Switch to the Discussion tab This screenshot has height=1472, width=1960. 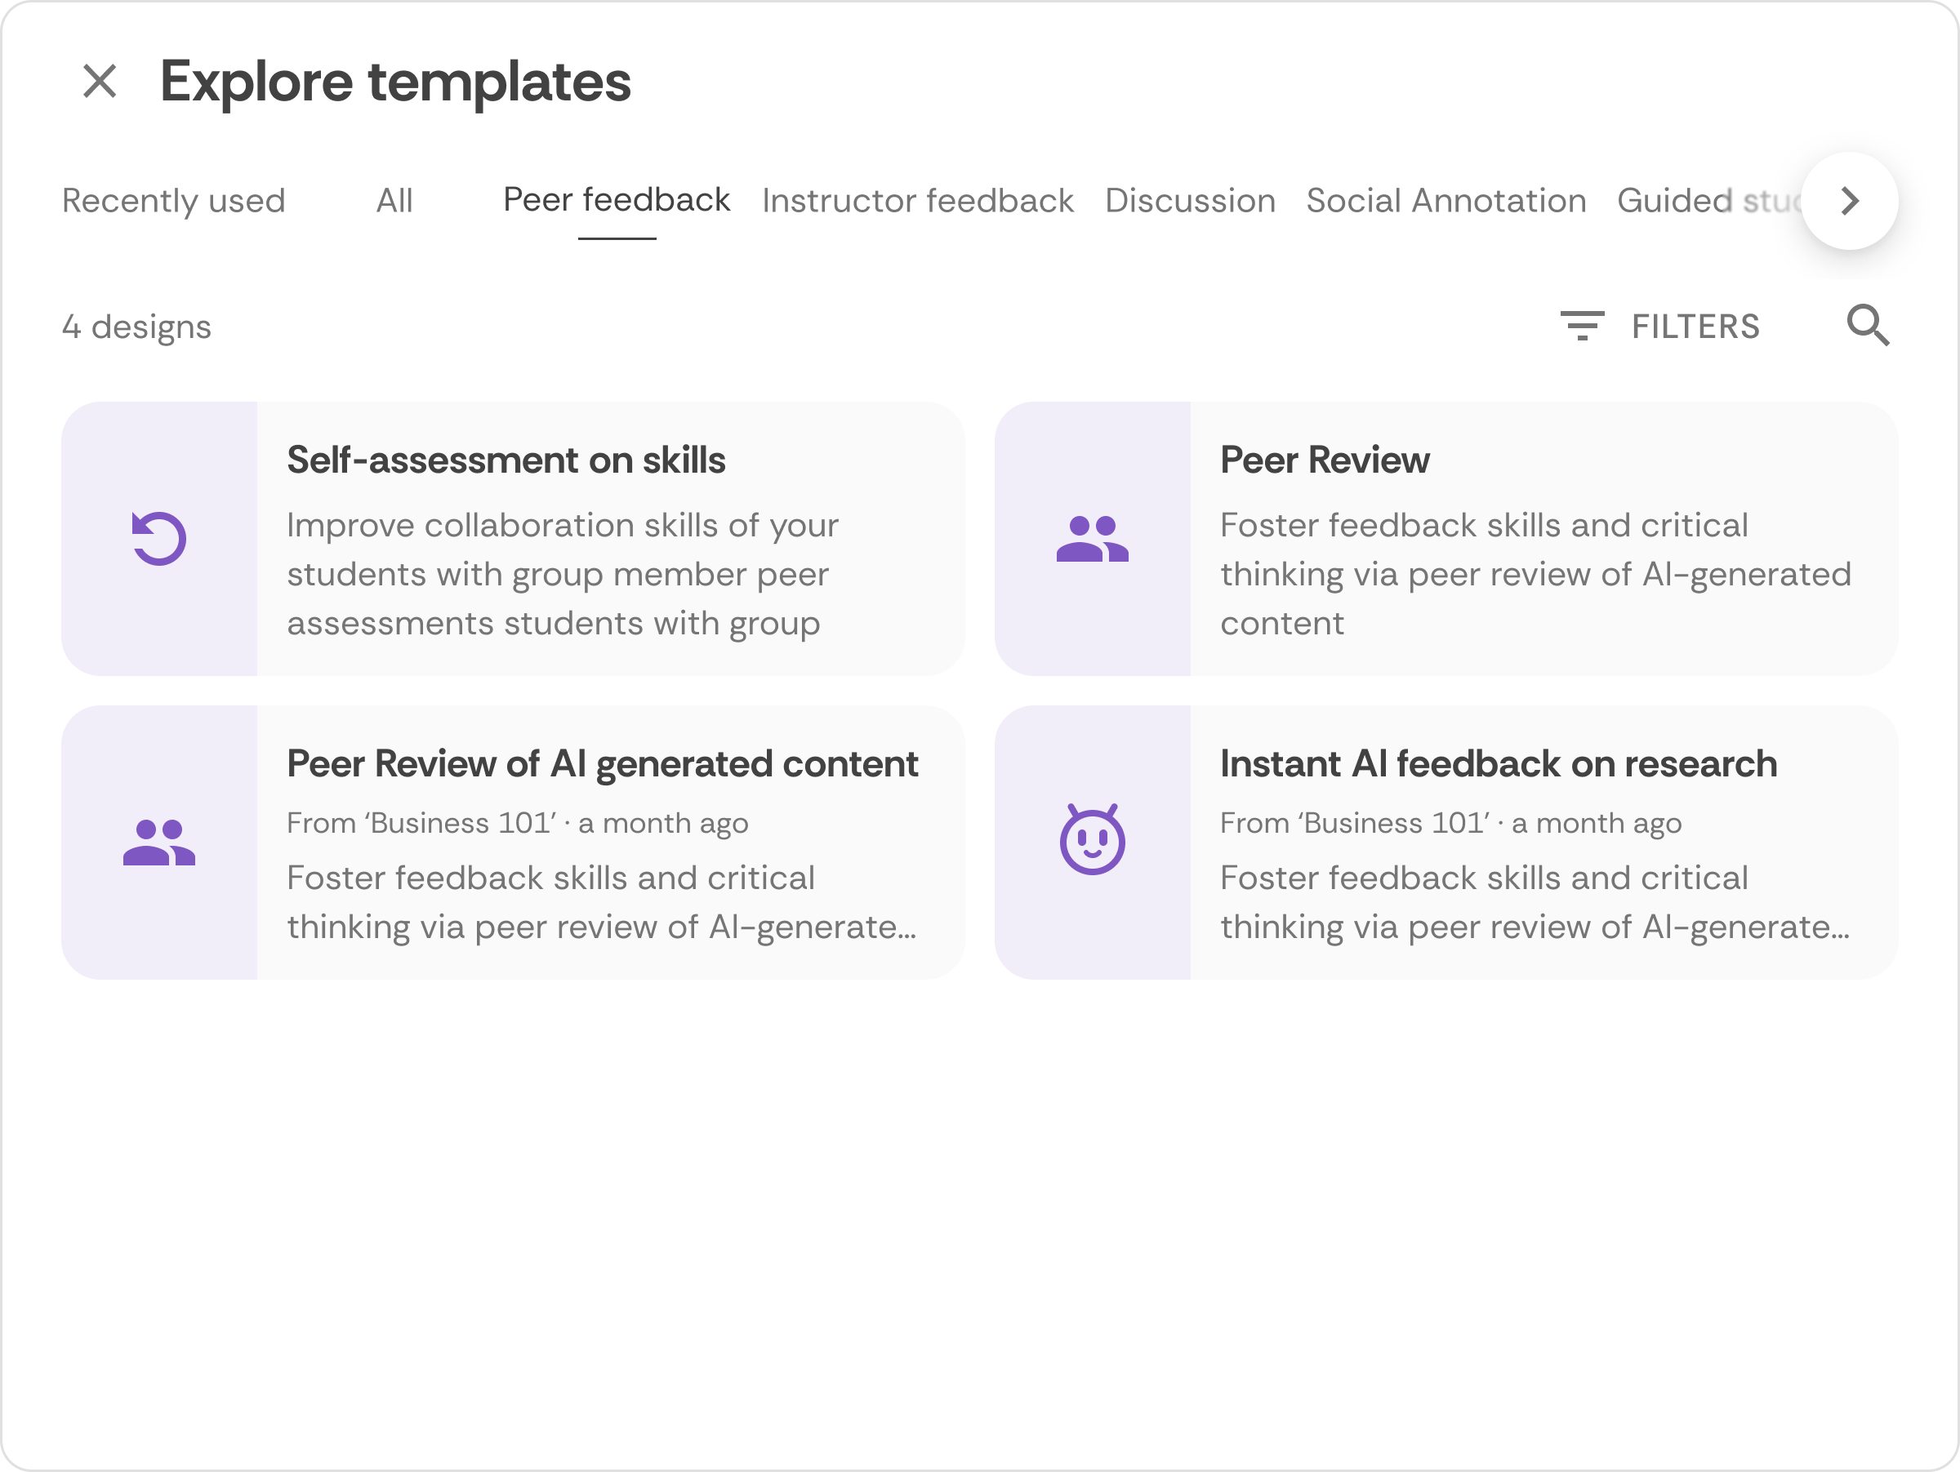(1190, 201)
